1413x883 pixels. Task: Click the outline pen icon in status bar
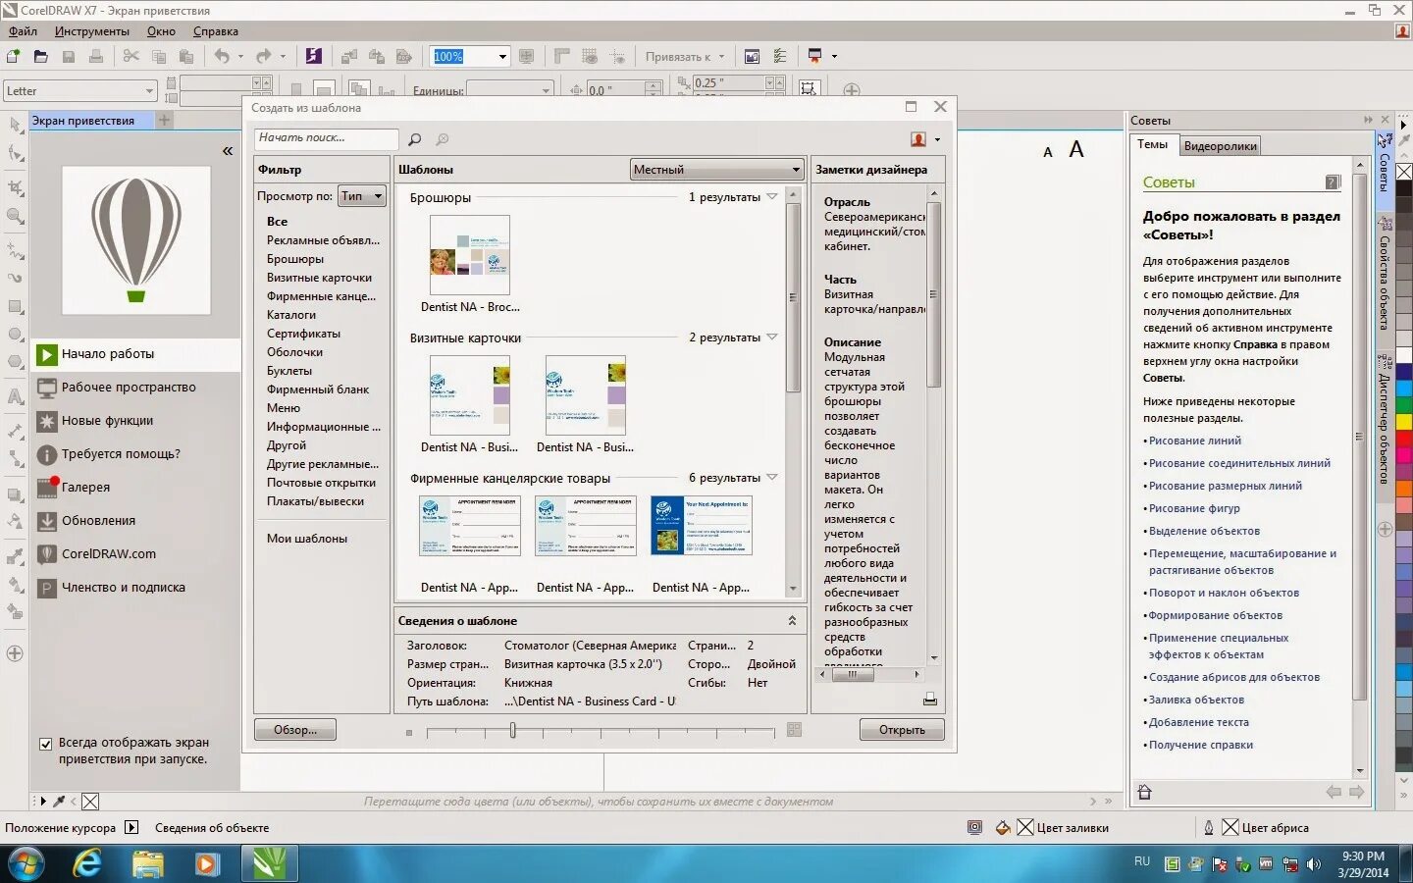1209,828
